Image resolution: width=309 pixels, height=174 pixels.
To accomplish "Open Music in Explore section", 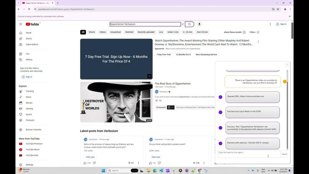I will tap(29, 97).
